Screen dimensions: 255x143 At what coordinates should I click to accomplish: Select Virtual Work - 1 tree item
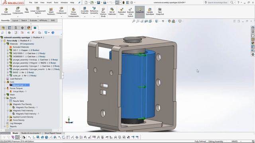[x=20, y=91]
